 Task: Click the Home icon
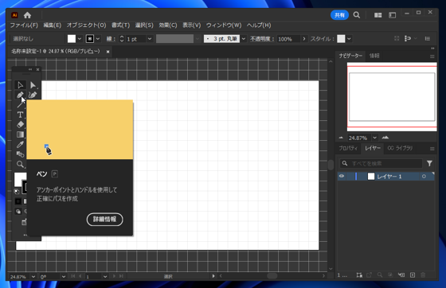27,15
